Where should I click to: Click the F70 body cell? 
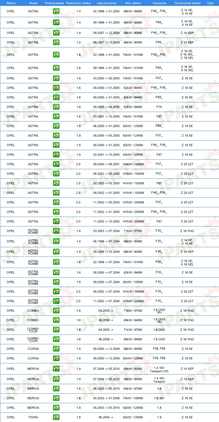click(159, 107)
